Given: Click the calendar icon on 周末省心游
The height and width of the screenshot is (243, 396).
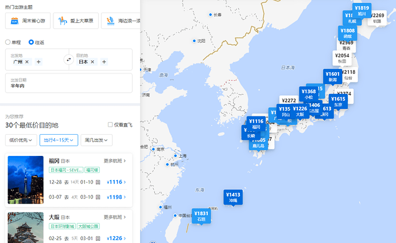Looking at the screenshot, I should click(14, 21).
